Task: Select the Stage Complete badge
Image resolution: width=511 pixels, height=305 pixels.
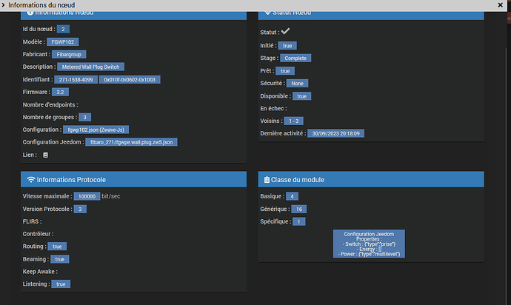Action: [x=295, y=58]
